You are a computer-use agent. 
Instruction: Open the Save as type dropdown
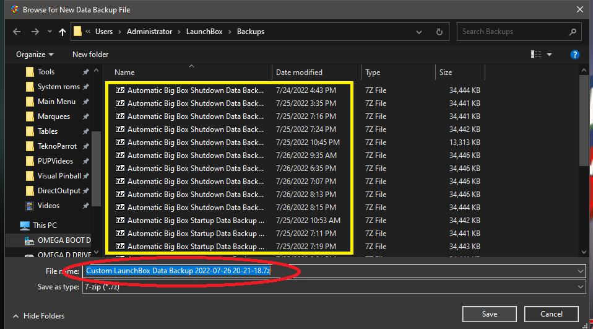[334, 287]
